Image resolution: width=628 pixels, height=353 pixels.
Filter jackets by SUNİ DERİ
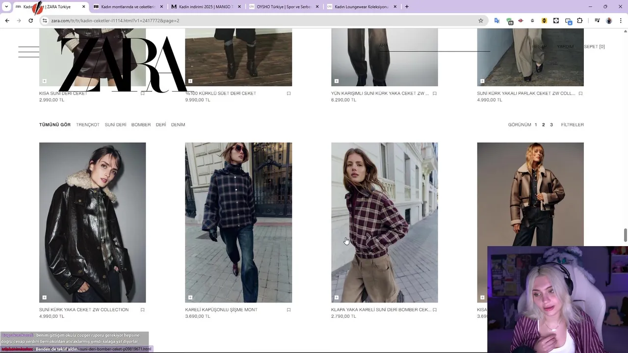[x=115, y=125]
